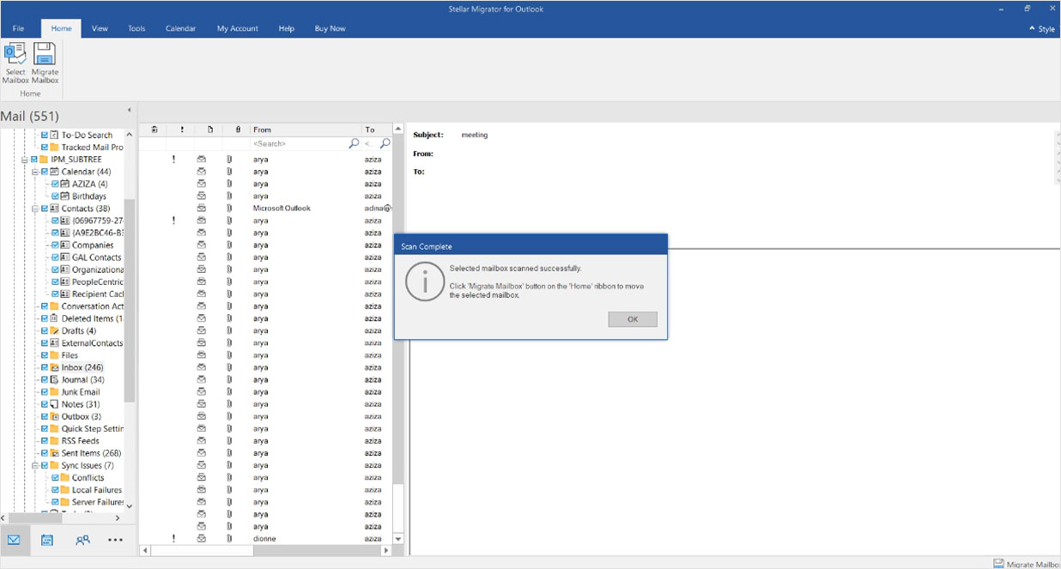Collapse the Sync Issues (7) node

tap(34, 465)
